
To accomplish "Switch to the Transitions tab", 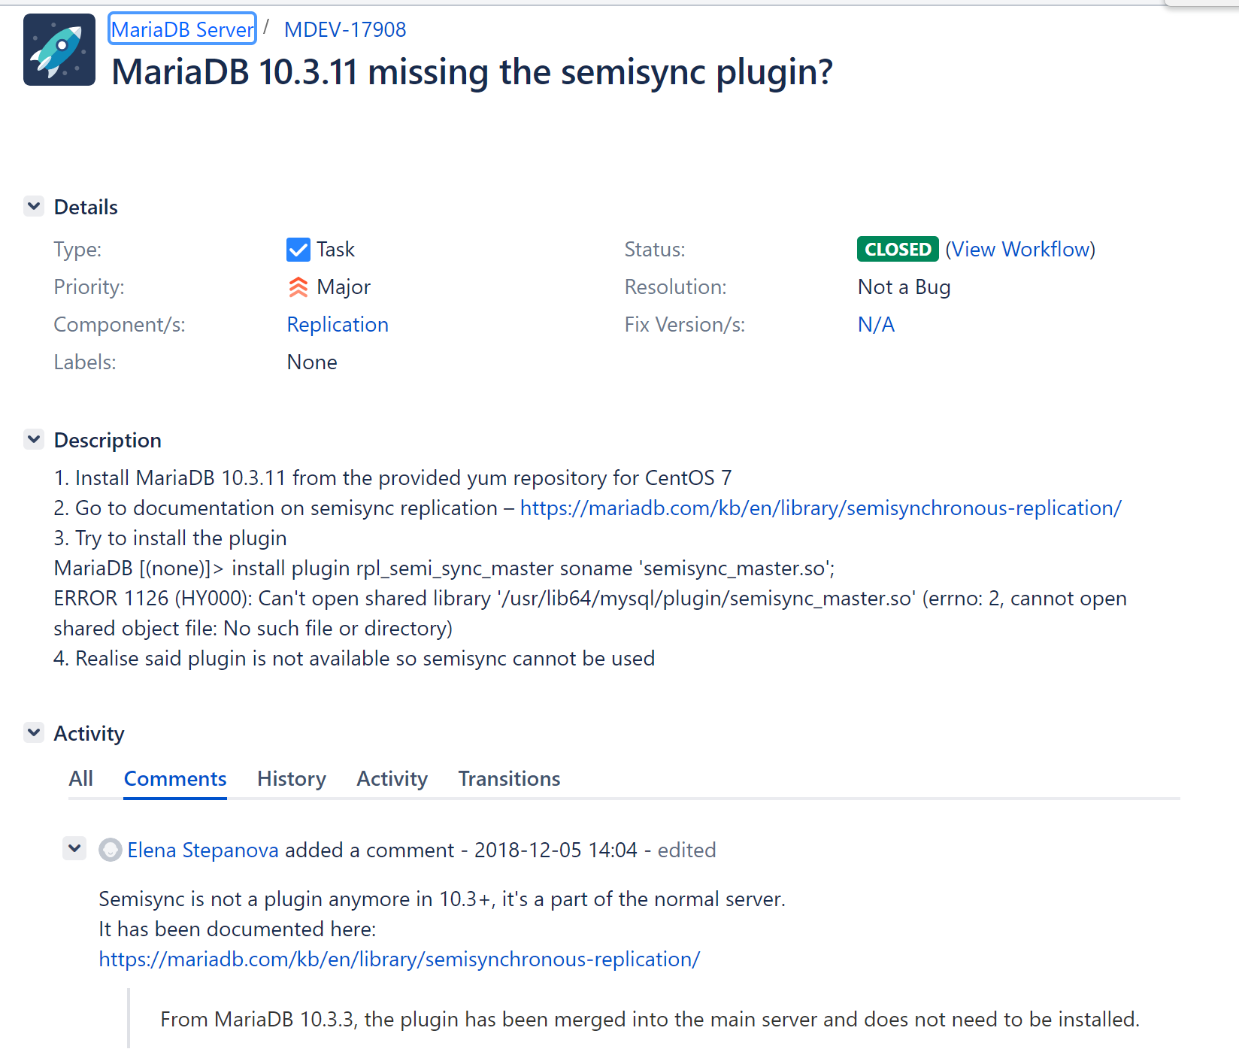I will [509, 779].
